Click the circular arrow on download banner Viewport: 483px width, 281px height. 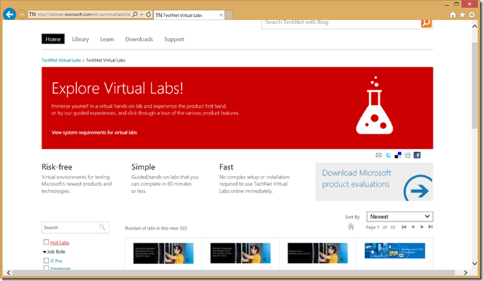tap(418, 188)
